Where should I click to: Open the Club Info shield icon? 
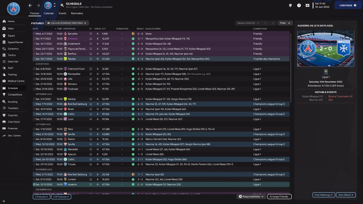[4, 115]
